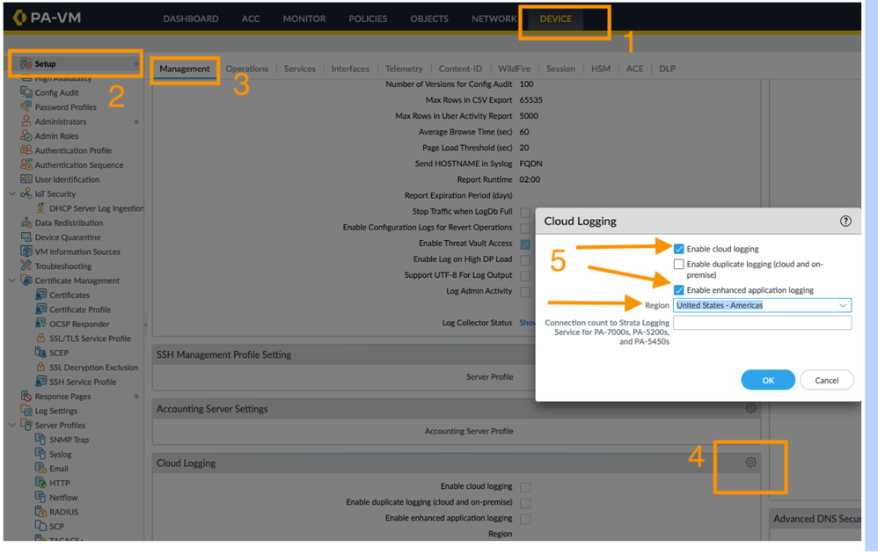Switch to the Management tab
This screenshot has width=878, height=554.
pos(184,69)
